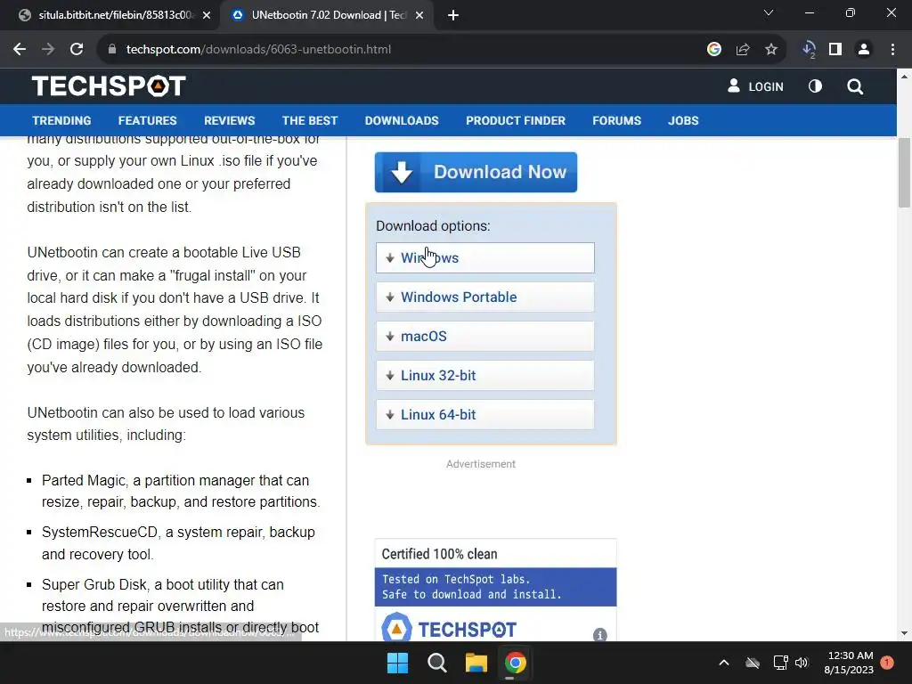Open the FORUMS menu
Screen dimensions: 912x684
click(x=616, y=120)
